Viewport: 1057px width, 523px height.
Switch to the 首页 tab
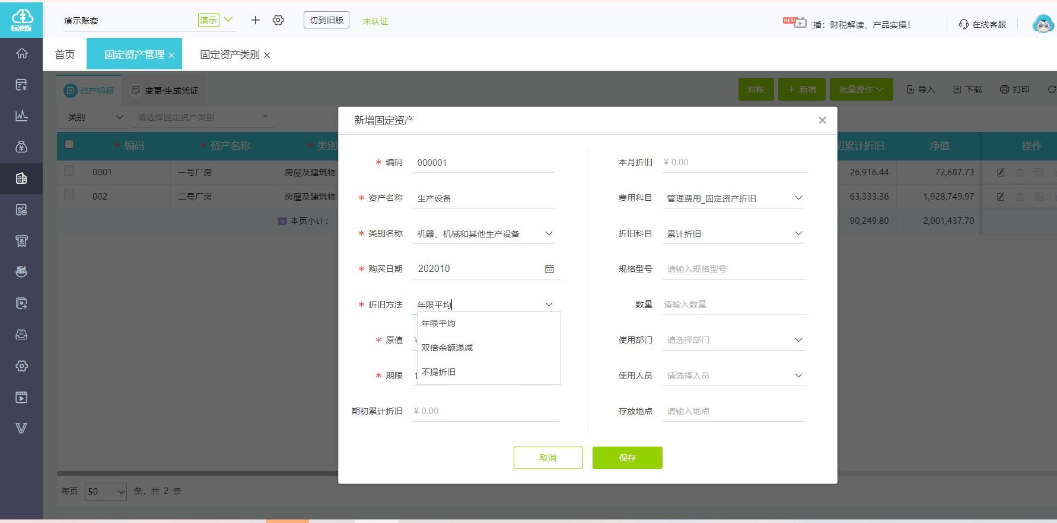(x=65, y=54)
